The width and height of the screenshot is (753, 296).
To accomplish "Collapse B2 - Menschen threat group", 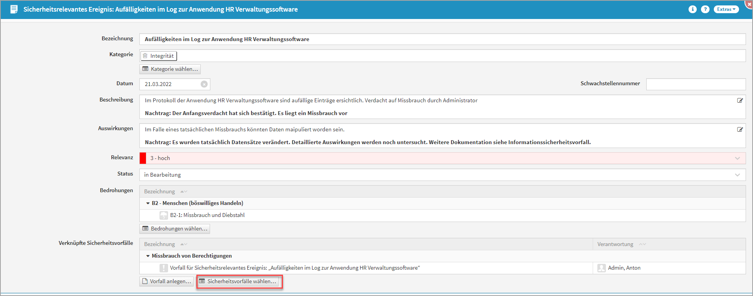I will click(148, 203).
